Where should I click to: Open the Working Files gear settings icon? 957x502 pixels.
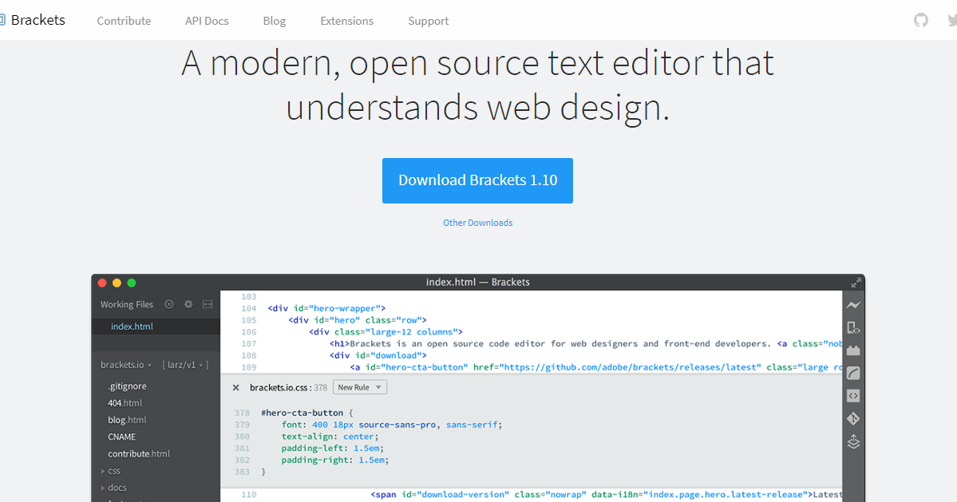click(x=188, y=304)
